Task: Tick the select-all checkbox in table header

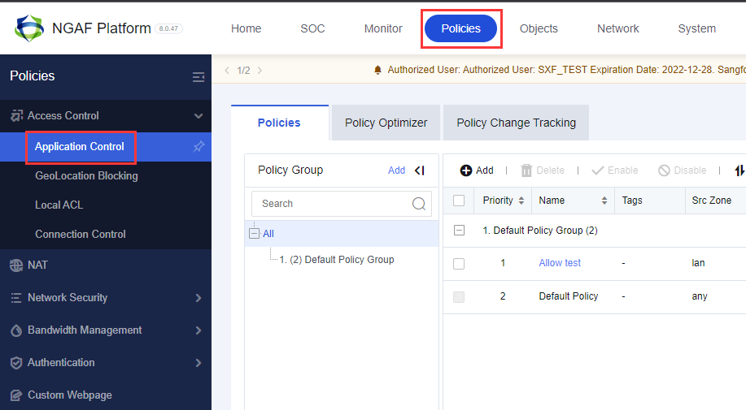Action: pos(459,201)
